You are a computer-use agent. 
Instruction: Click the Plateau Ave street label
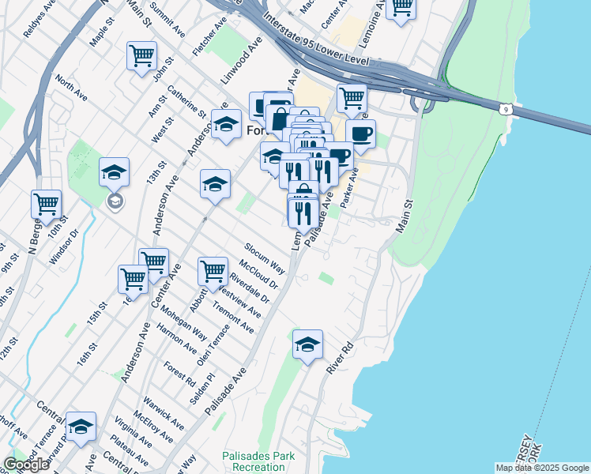click(130, 450)
